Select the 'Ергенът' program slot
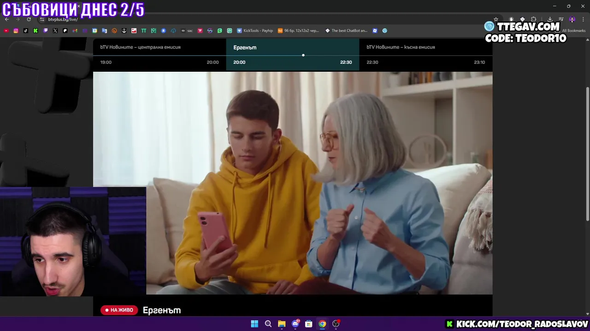The image size is (590, 331). click(x=292, y=54)
